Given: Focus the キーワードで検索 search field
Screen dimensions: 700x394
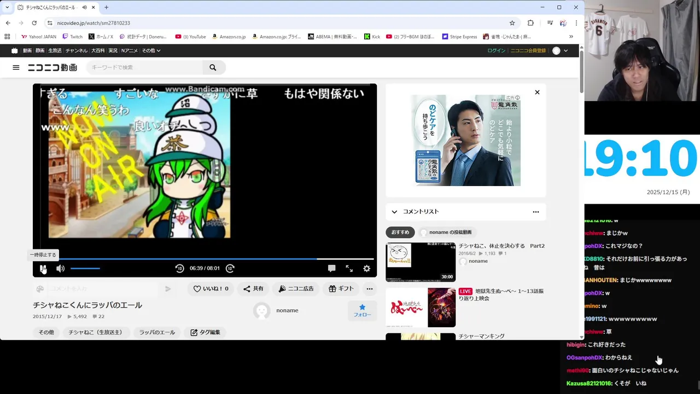Looking at the screenshot, I should (x=145, y=67).
